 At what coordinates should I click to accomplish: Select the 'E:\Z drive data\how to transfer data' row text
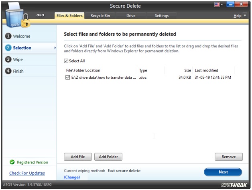104,78
